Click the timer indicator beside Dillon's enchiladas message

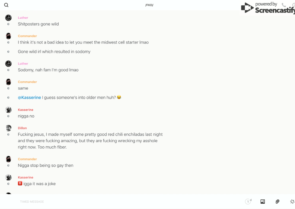(x=8, y=135)
